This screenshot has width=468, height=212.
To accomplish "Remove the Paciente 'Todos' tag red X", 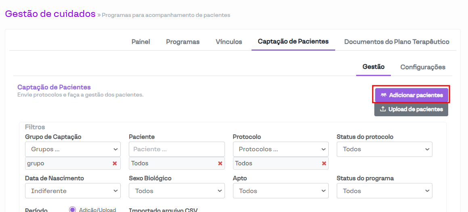I will (220, 163).
